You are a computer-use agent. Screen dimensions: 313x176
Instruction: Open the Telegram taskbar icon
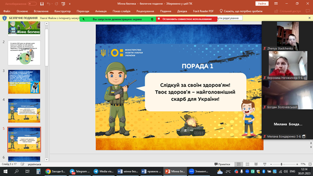point(80,172)
